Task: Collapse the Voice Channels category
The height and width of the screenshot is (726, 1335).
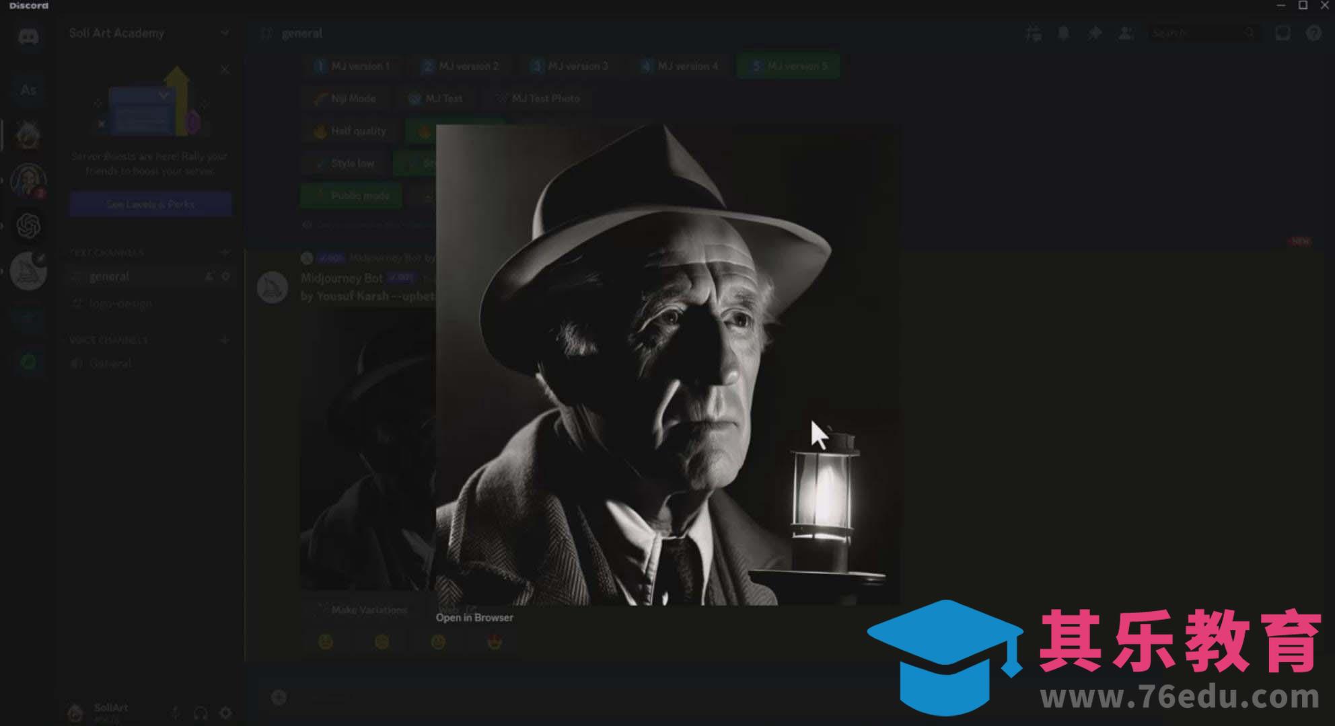Action: [x=109, y=340]
